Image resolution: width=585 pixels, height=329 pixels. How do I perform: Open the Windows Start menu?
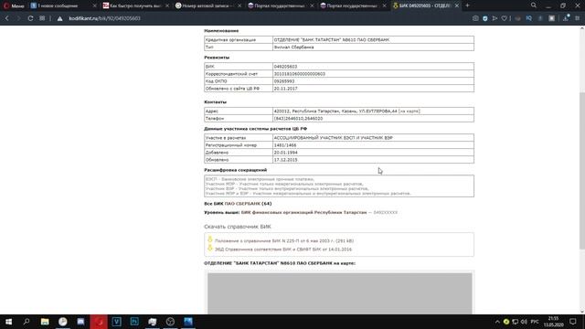point(8,322)
